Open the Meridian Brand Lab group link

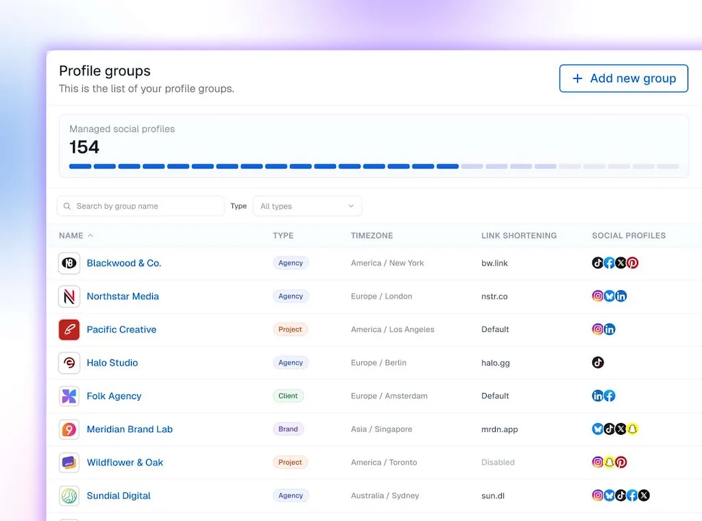(x=130, y=429)
